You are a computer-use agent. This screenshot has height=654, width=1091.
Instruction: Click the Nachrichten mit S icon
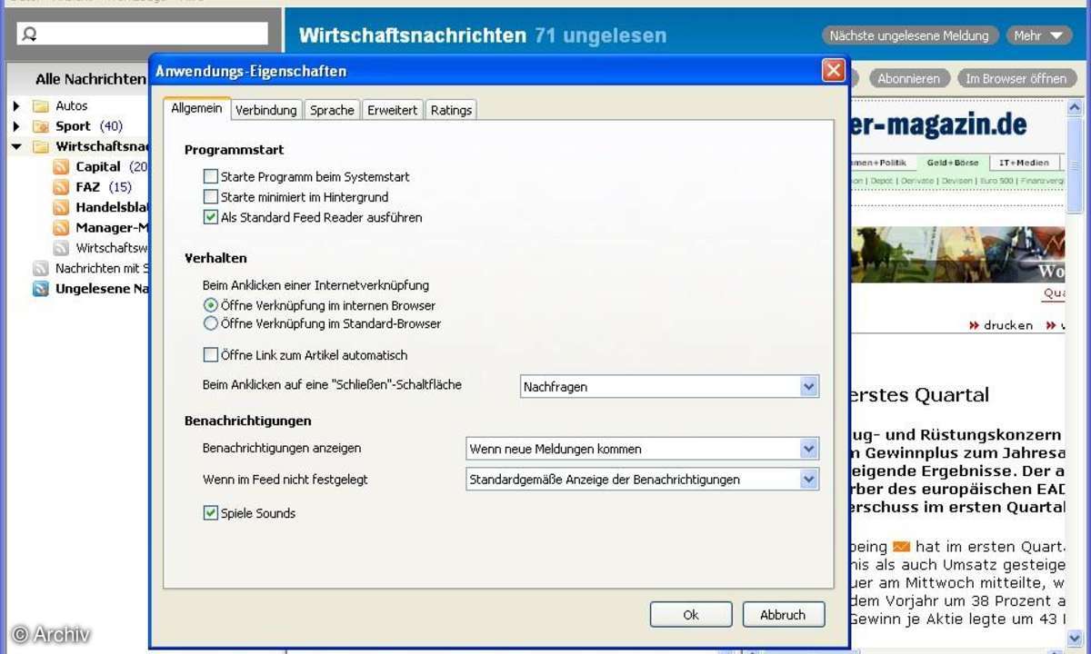click(40, 268)
